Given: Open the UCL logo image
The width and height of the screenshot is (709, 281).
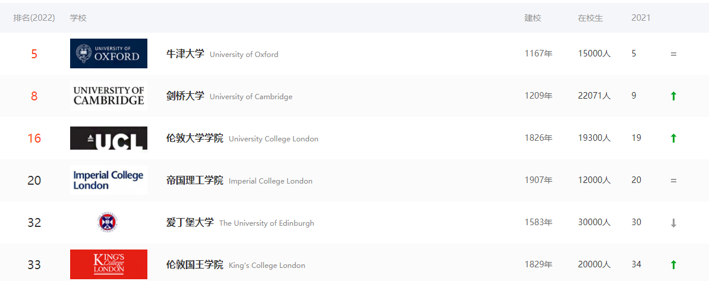Looking at the screenshot, I should tap(108, 138).
